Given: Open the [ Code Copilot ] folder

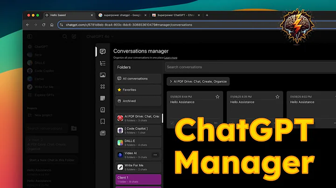Looking at the screenshot, I should tap(138, 130).
